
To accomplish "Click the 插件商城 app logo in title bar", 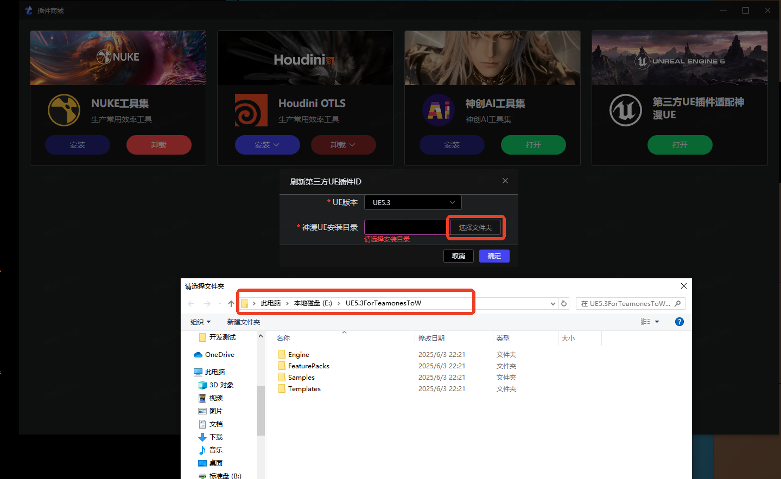I will [29, 10].
